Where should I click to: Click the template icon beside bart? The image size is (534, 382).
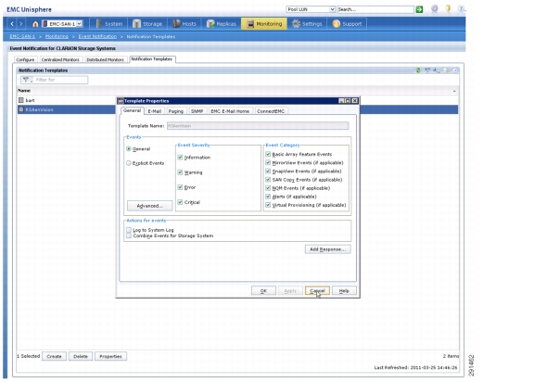21,100
